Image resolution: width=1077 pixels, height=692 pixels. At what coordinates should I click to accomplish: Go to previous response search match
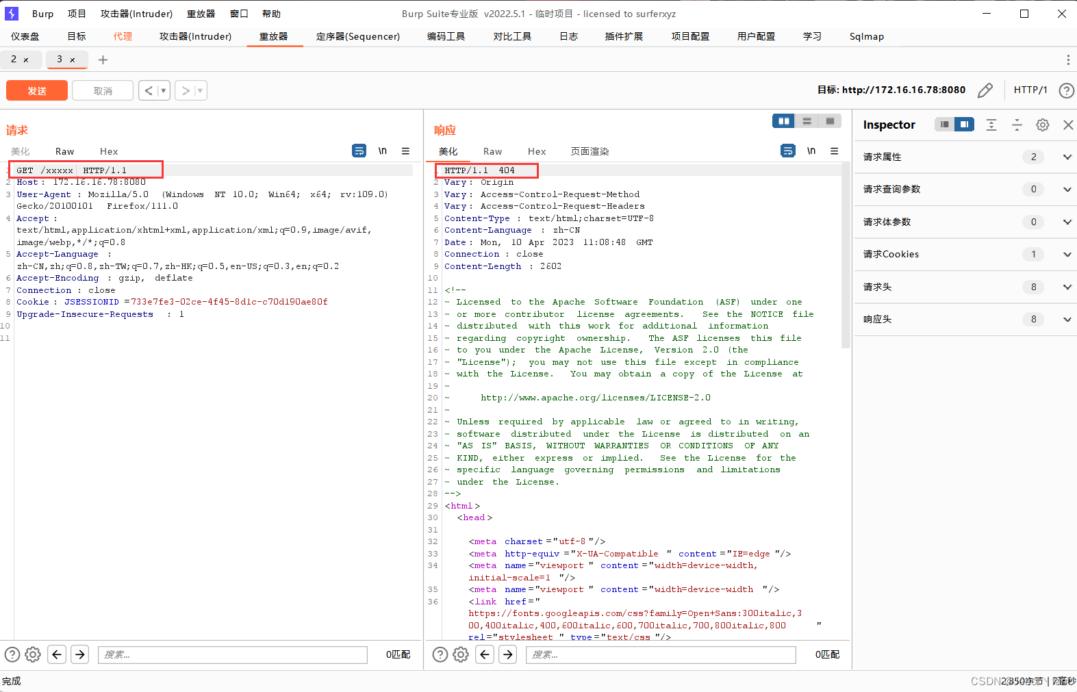[x=485, y=655]
